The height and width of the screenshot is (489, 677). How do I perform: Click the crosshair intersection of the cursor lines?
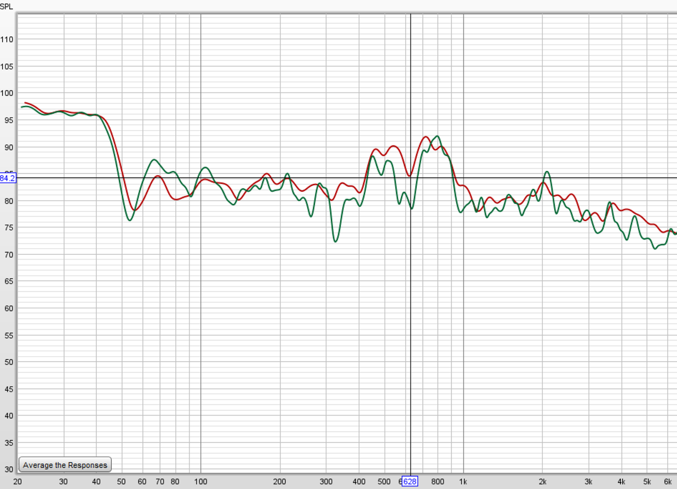click(x=410, y=178)
